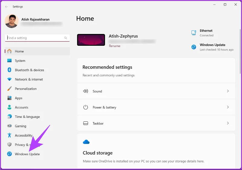The height and width of the screenshot is (170, 242).
Task: Click the Windows Update sidebar sync icon
Action: pos(9,154)
